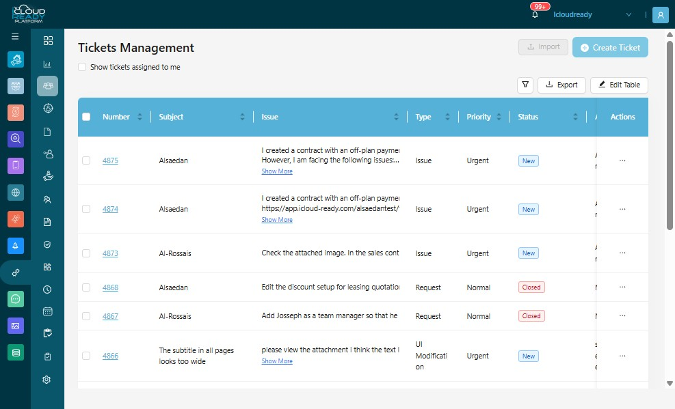The width and height of the screenshot is (675, 409).
Task: Select the checkbox for ticket 4866
Action: [x=86, y=356]
